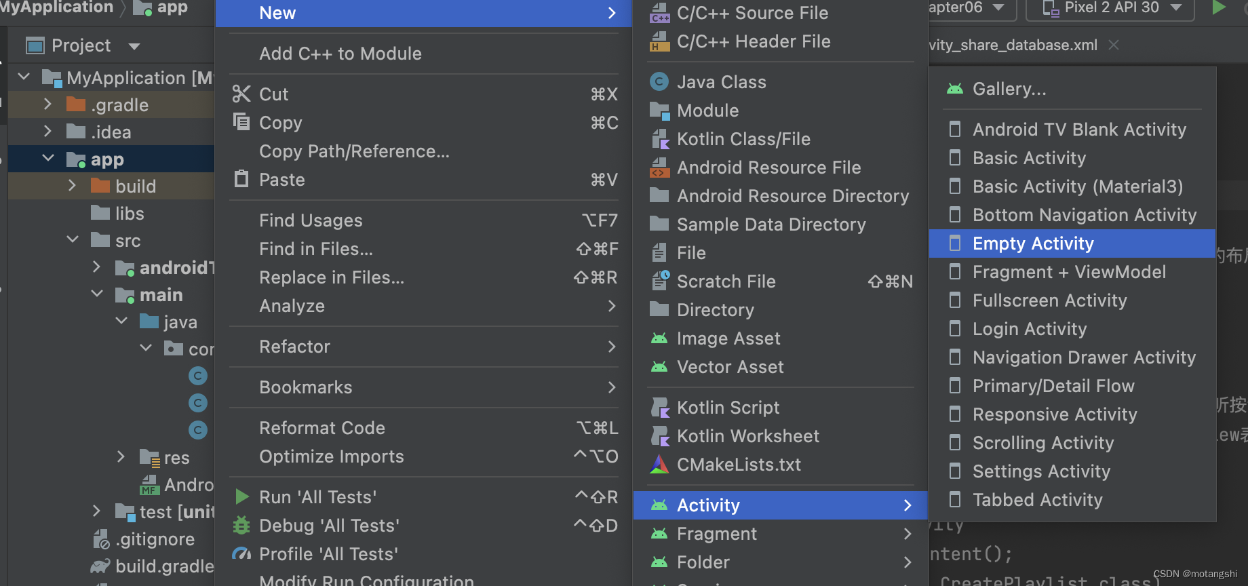Close the activity_share_database.xml tab
1248x586 pixels.
click(x=1114, y=45)
